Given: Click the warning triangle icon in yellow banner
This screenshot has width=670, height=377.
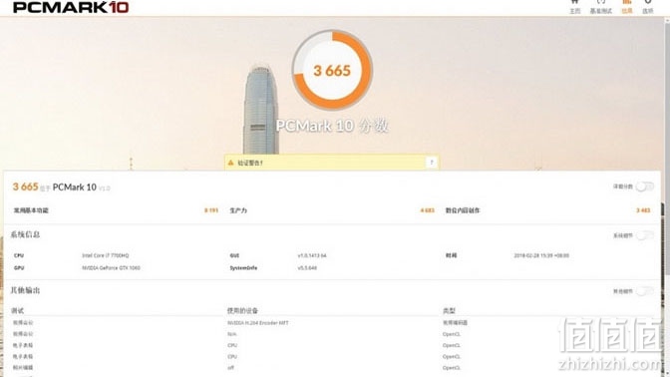Looking at the screenshot, I should pyautogui.click(x=230, y=163).
